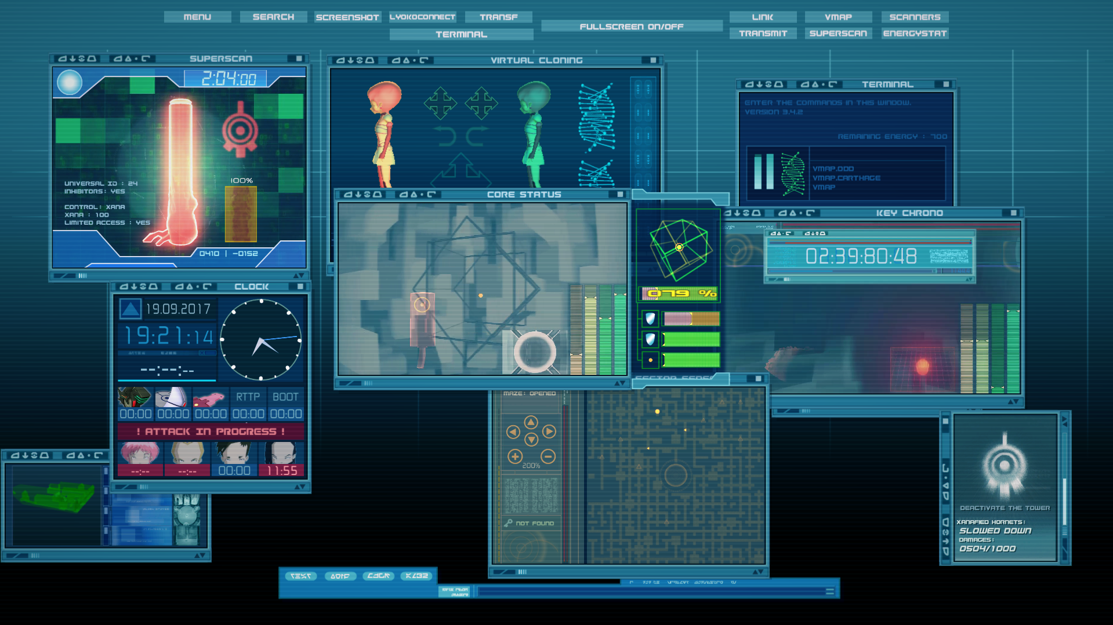The width and height of the screenshot is (1113, 625).
Task: Expand Superscan window with its bottom-right up-down arrows
Action: (x=299, y=276)
